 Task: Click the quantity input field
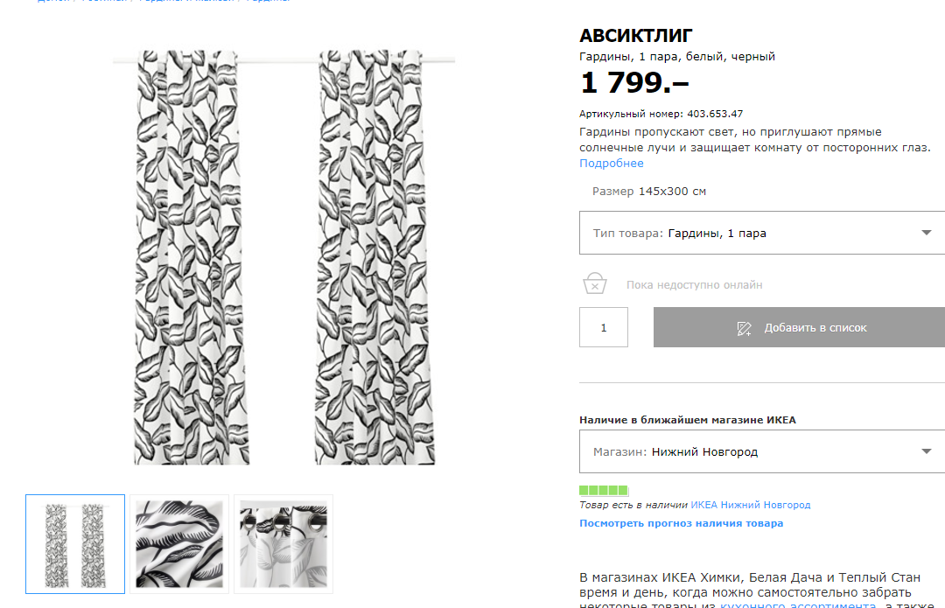[604, 328]
